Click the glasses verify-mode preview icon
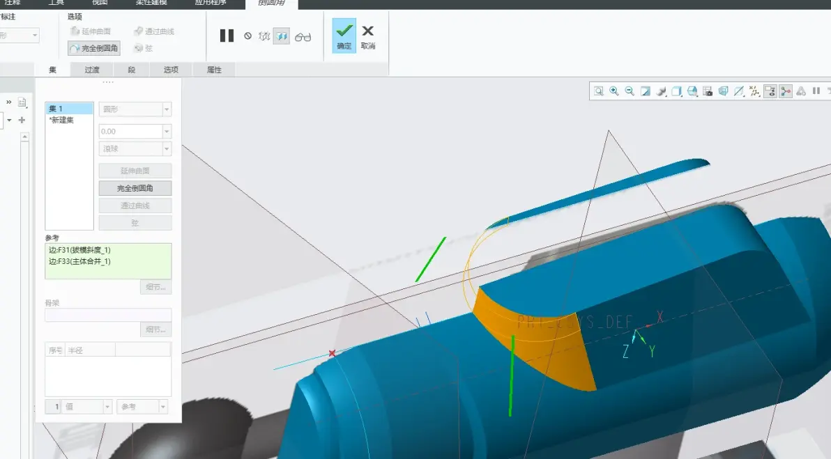Screen dimensions: 831x459 [x=303, y=36]
